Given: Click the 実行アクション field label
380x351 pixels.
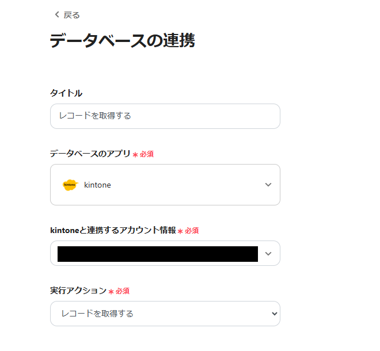Looking at the screenshot, I should pos(78,291).
